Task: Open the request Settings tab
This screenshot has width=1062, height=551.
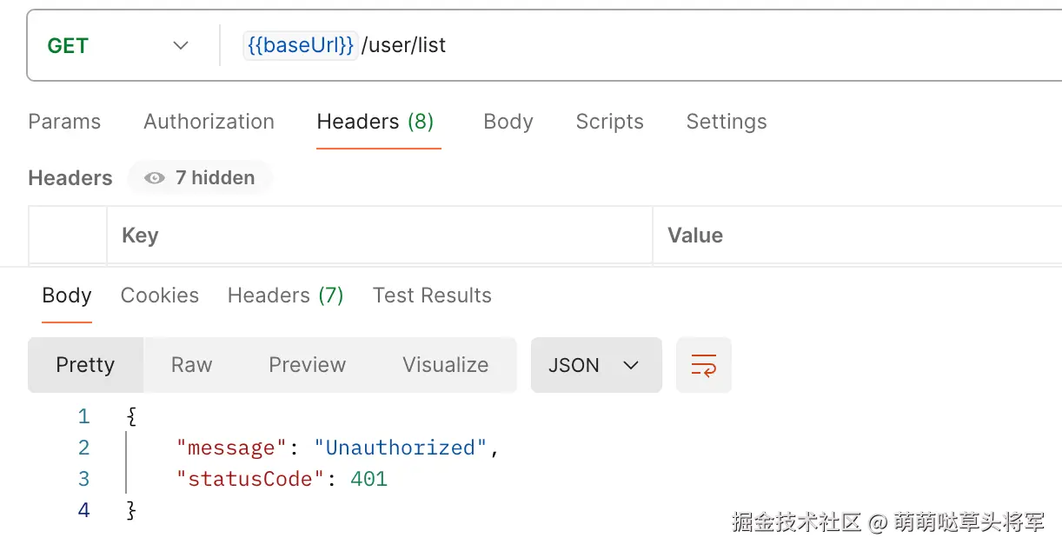Action: click(x=727, y=122)
